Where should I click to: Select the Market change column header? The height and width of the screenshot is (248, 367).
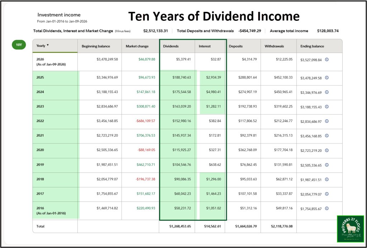tap(137, 46)
